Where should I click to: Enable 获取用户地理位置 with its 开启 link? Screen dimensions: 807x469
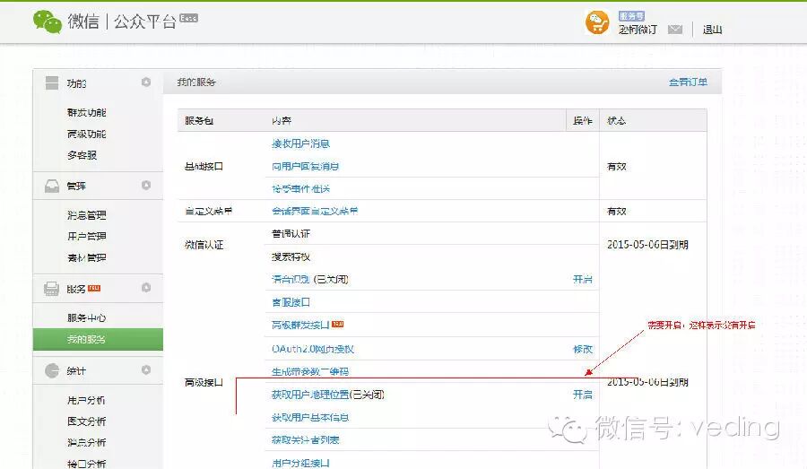tap(583, 395)
